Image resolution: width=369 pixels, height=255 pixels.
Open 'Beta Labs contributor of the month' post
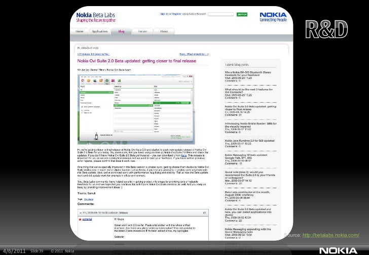(247, 193)
